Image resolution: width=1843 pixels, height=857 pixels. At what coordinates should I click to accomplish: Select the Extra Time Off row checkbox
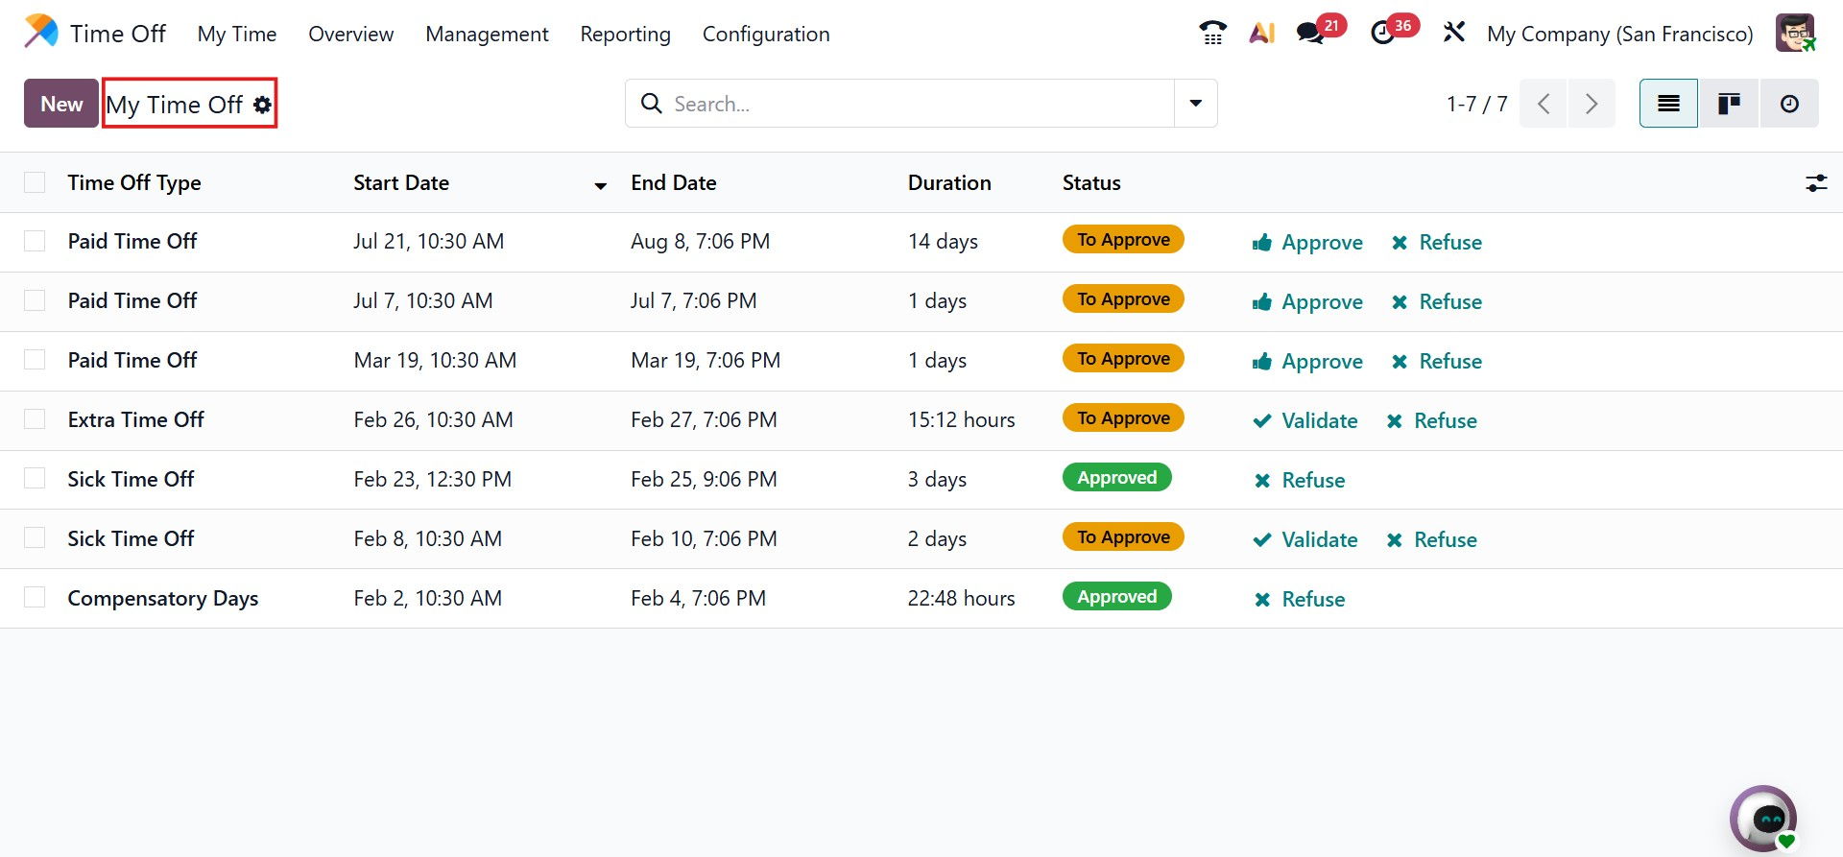click(35, 419)
